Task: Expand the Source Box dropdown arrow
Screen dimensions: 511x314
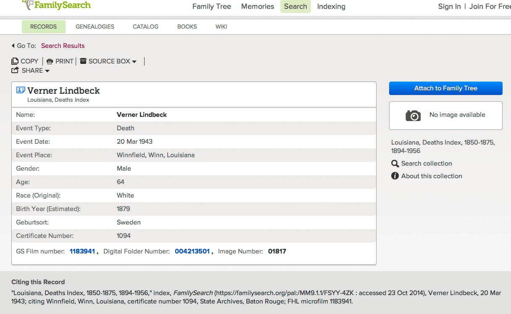Action: coord(134,62)
